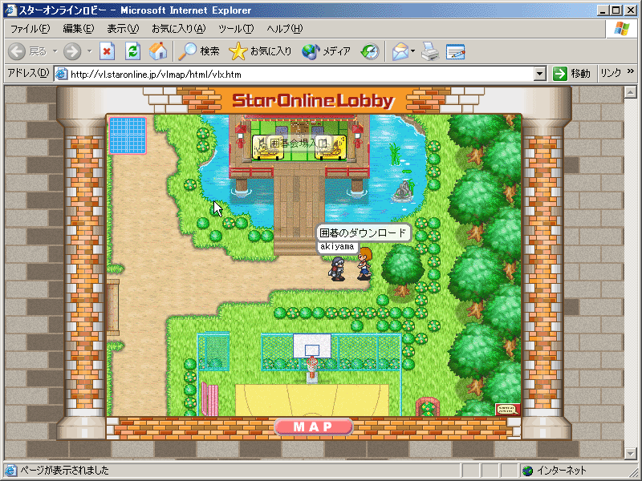Click the Star Online Lobby banner
Viewport: 642px width, 481px height.
(313, 101)
